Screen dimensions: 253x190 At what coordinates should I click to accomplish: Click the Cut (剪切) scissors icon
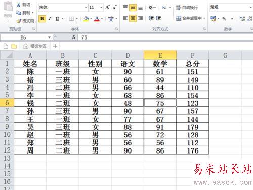[x=19, y=5]
